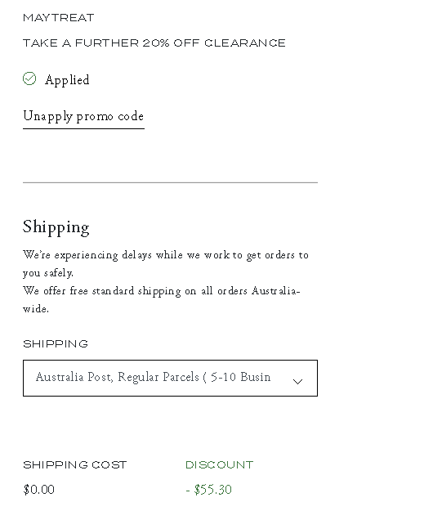
Task: Click the $0.00 shipping cost value
Action: click(x=38, y=490)
